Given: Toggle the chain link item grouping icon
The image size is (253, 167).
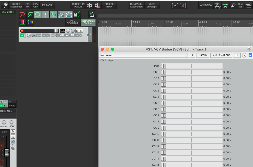Looking at the screenshot, I should pos(61,14).
